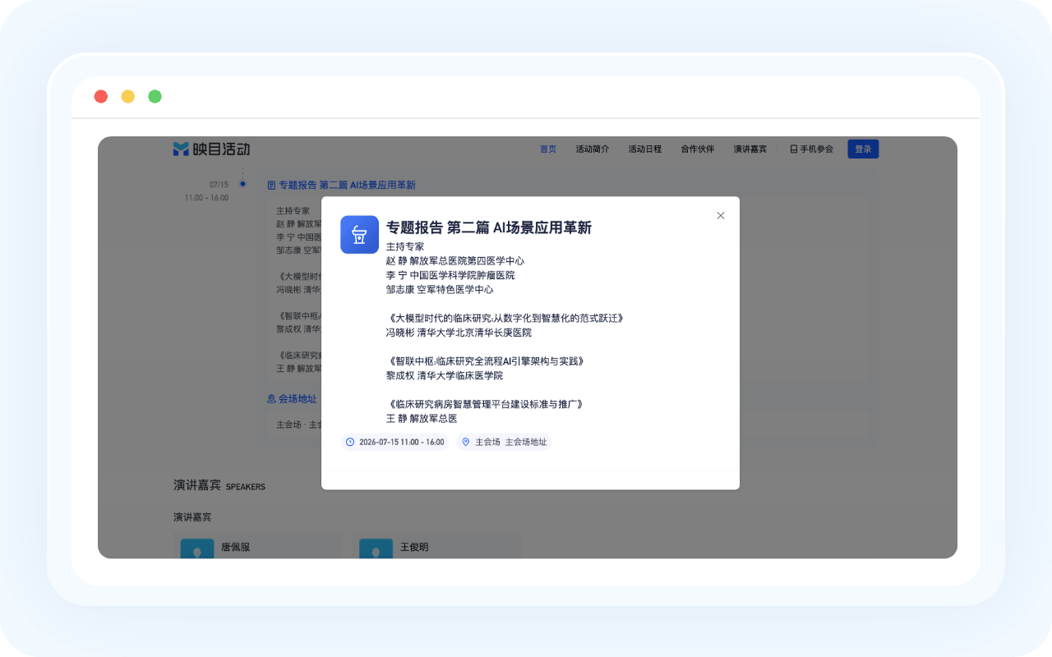This screenshot has height=657, width=1052.
Task: Click the 演讲嘉宾 SPEAKERS section heading
Action: click(219, 485)
